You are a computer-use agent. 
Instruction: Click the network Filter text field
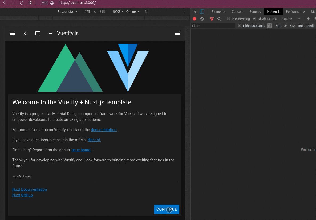213,26
